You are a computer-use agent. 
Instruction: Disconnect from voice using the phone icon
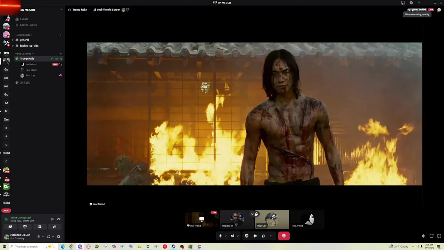point(59,219)
